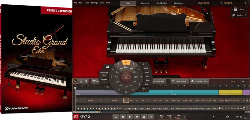Change the 4/4 time signature value
The width and height of the screenshot is (250, 120).
162,118
